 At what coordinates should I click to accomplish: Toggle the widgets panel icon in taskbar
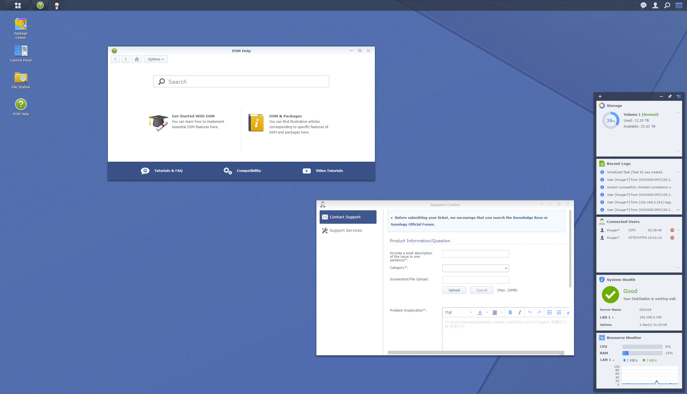coord(679,5)
